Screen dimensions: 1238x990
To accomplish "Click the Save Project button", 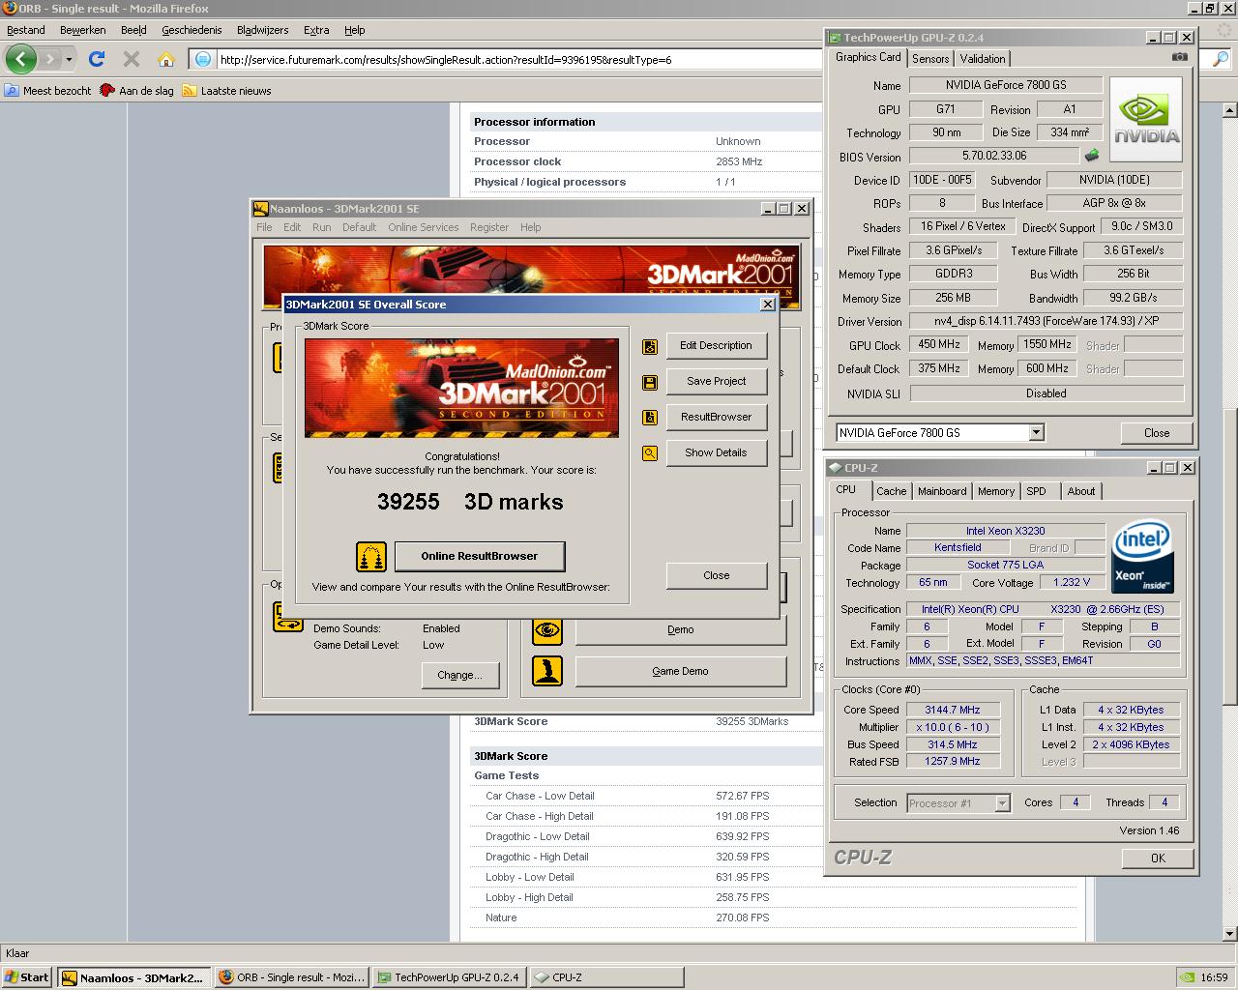I will (716, 381).
